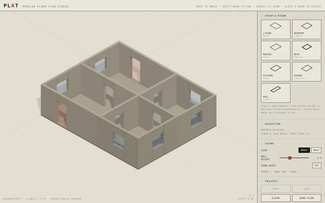Click the PLAT logo

[11, 6]
